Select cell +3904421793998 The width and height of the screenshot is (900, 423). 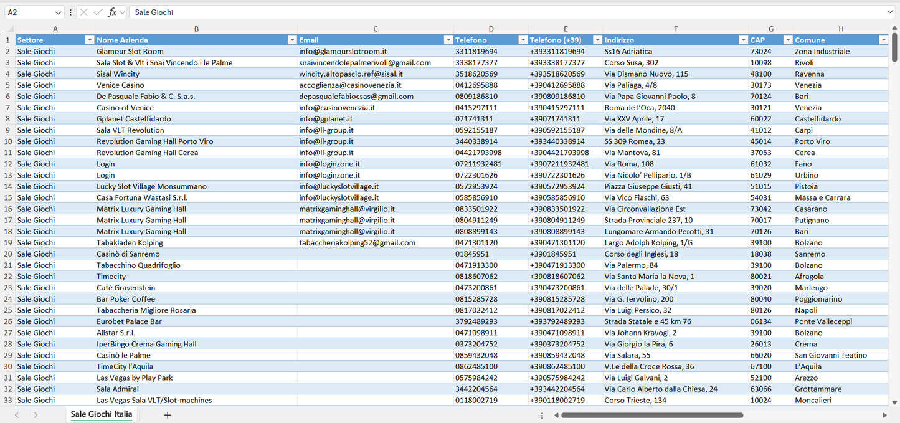click(x=566, y=153)
